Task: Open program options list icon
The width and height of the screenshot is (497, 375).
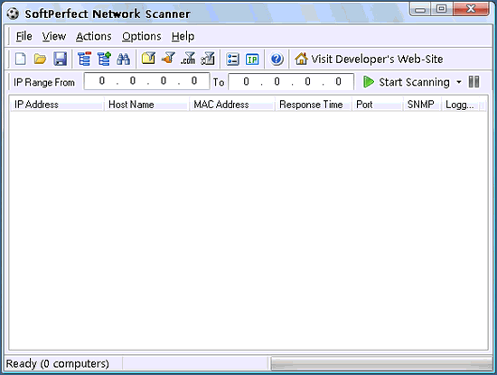Action: 232,59
